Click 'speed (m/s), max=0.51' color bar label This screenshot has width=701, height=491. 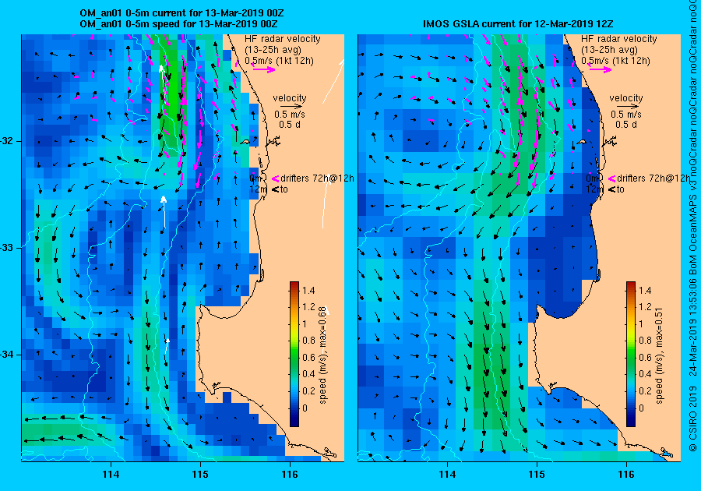[x=660, y=355]
